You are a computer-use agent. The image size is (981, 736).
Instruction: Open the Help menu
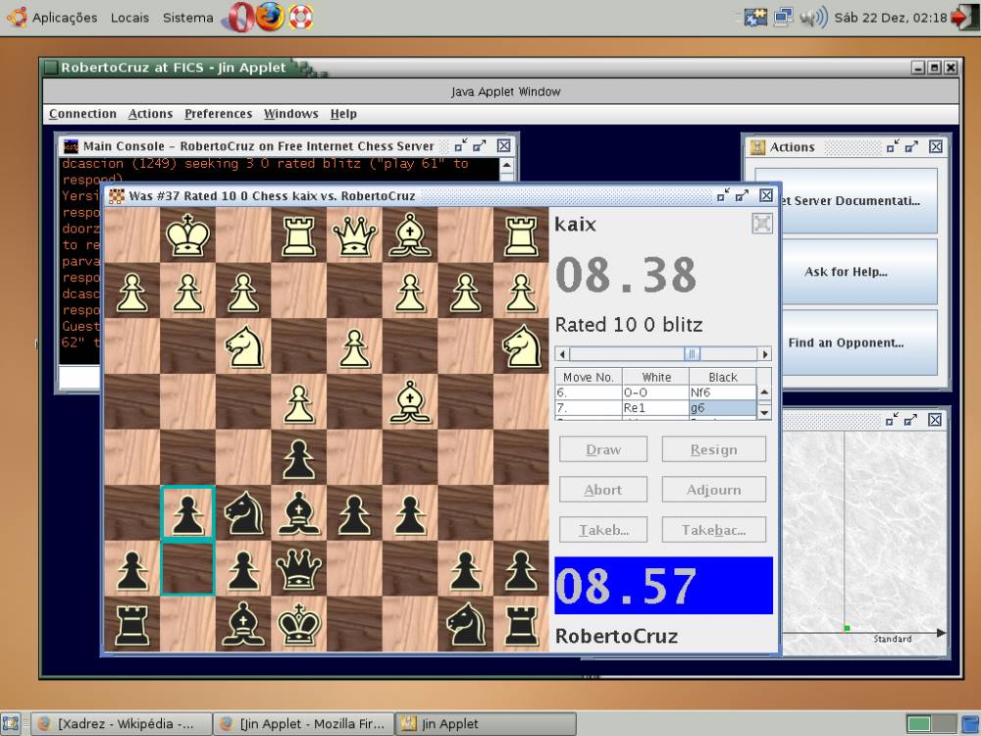coord(343,113)
